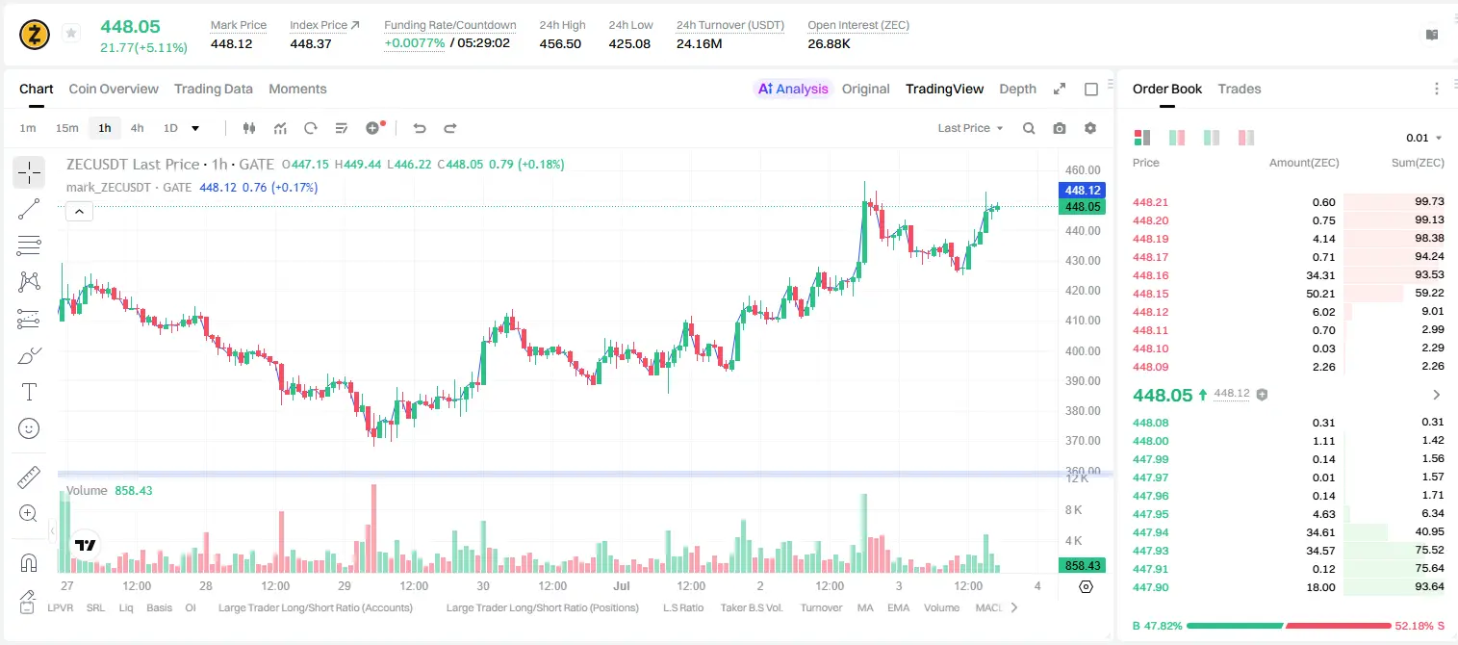Viewport: 1458px width, 645px height.
Task: Open the Last Price dropdown
Action: click(970, 128)
